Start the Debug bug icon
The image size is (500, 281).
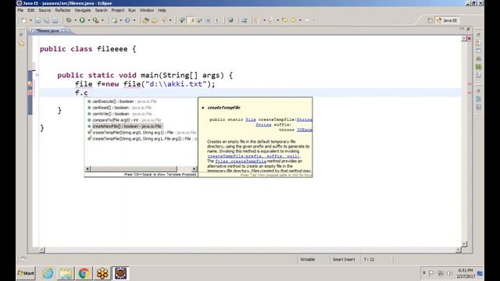(x=69, y=20)
